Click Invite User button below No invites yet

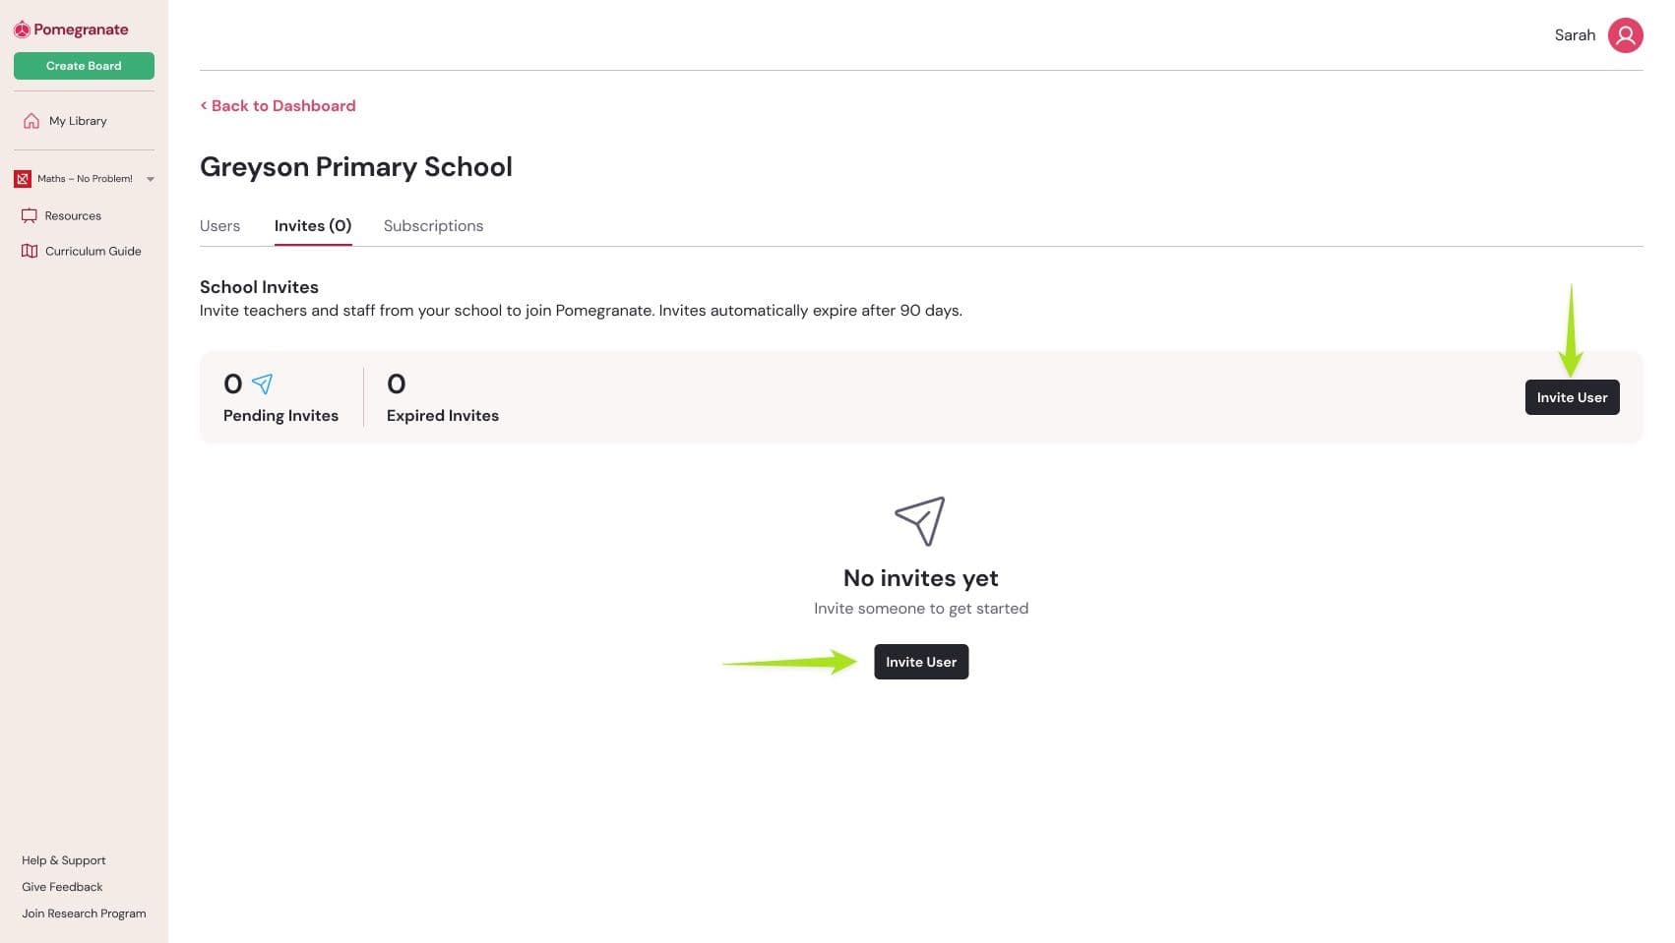click(920, 662)
